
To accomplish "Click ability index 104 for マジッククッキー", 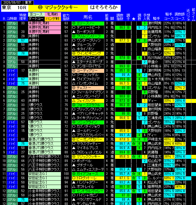I will click(x=66, y=157).
